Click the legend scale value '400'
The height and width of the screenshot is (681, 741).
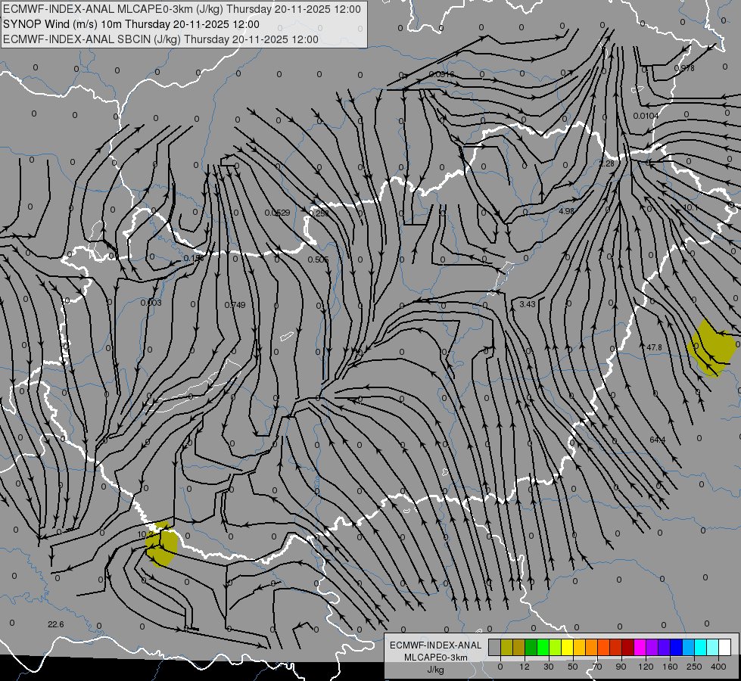click(718, 667)
